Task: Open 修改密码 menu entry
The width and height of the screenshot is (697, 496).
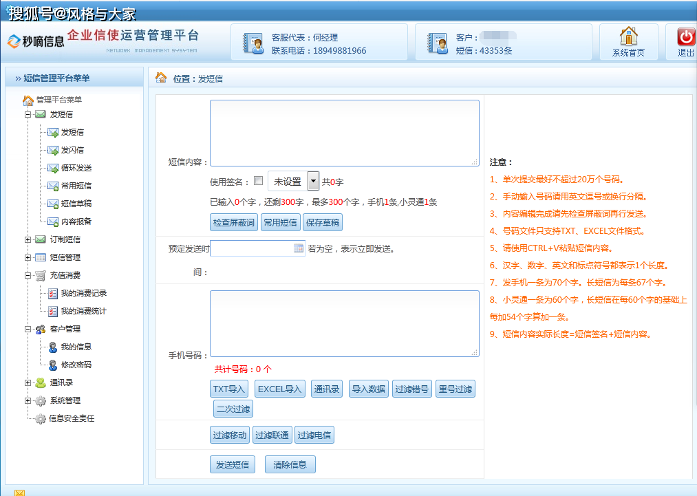Action: [x=76, y=365]
